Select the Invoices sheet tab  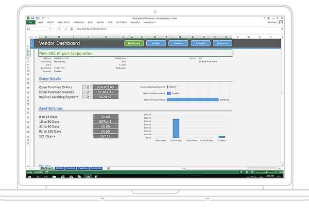click(x=71, y=168)
